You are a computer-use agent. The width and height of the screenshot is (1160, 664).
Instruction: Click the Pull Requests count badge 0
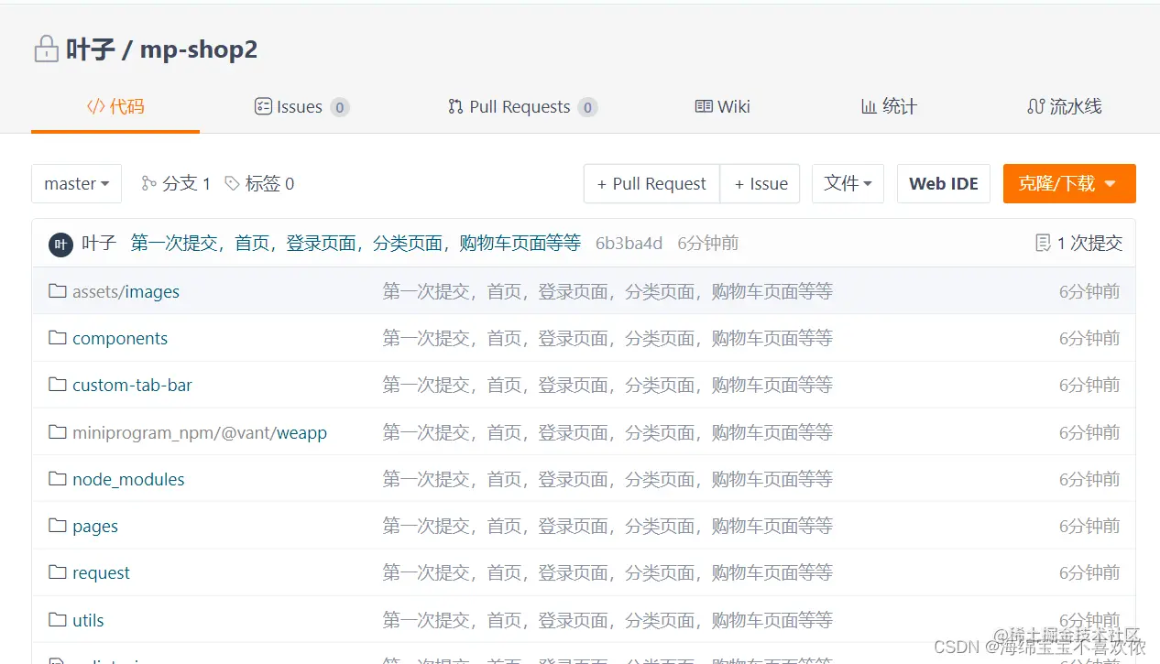click(x=588, y=107)
